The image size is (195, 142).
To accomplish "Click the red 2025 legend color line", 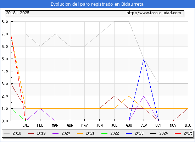I will 178,133.
